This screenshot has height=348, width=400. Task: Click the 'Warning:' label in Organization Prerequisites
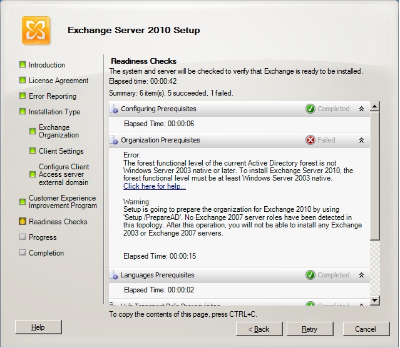click(137, 202)
